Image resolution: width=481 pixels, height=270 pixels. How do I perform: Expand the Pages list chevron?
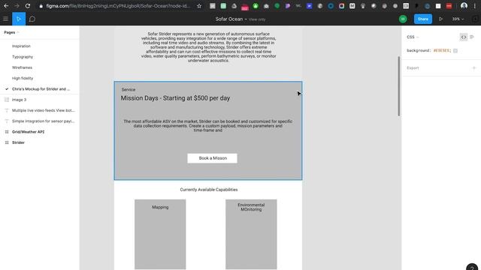click(18, 32)
